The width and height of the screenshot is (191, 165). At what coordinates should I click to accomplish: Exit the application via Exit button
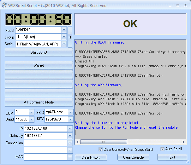(172, 157)
